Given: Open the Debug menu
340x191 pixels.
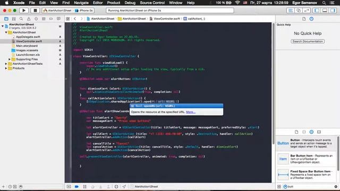Looking at the screenshot, I should point(130,3).
